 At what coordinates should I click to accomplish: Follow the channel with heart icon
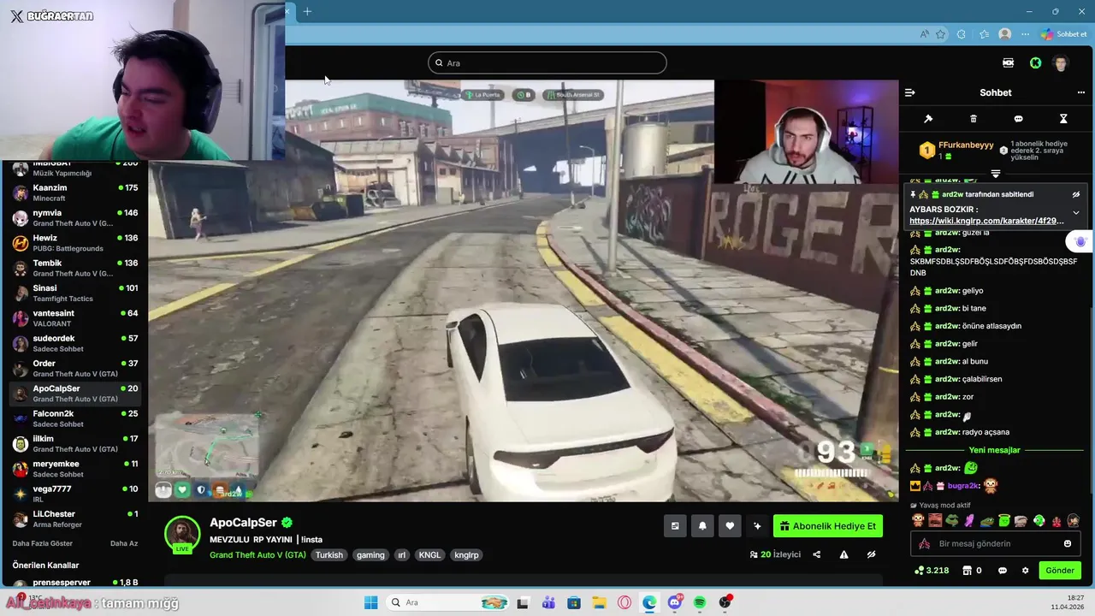pyautogui.click(x=730, y=526)
